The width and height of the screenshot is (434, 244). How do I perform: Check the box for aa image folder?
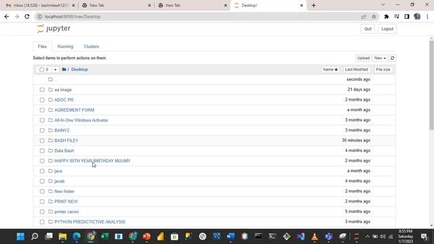(x=42, y=89)
